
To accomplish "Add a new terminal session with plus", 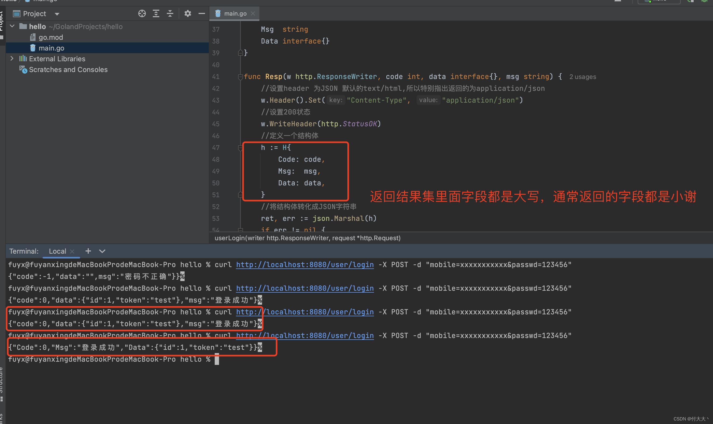I will (88, 251).
